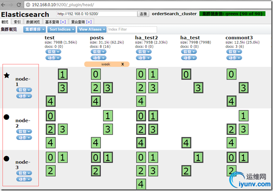Image resolution: width=273 pixels, height=191 pixels.
Task: Click the Index Filter input box
Action: tap(132, 29)
